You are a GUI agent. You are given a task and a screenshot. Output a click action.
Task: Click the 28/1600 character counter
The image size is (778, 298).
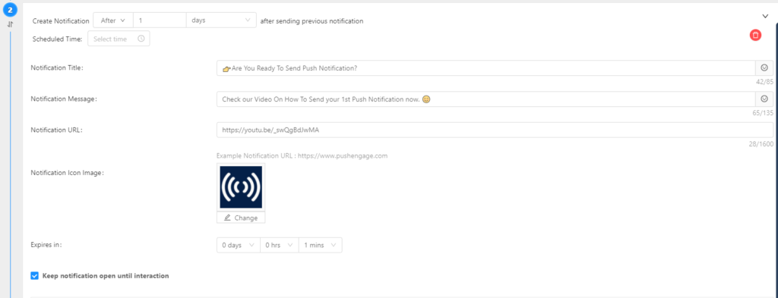tap(761, 144)
